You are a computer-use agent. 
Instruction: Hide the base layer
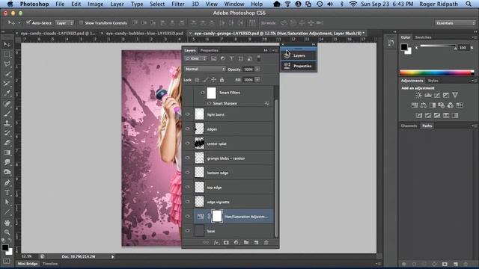coord(188,231)
